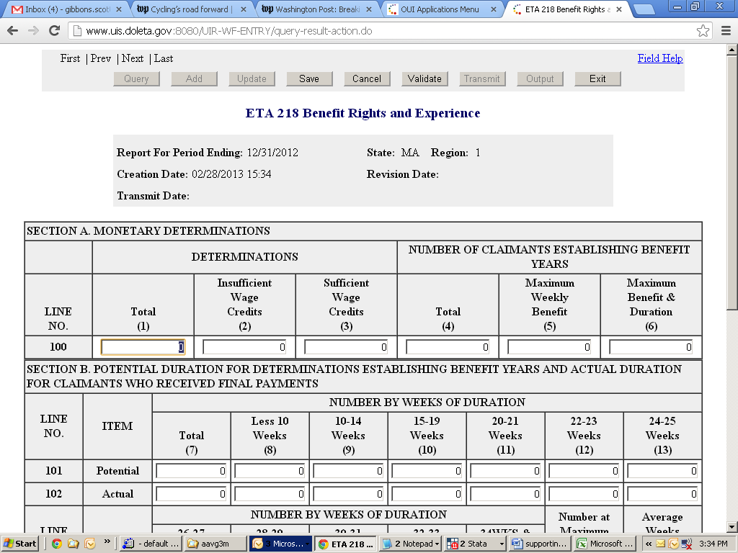Click the mail envelope tray icon
The width and height of the screenshot is (738, 553).
point(660,544)
